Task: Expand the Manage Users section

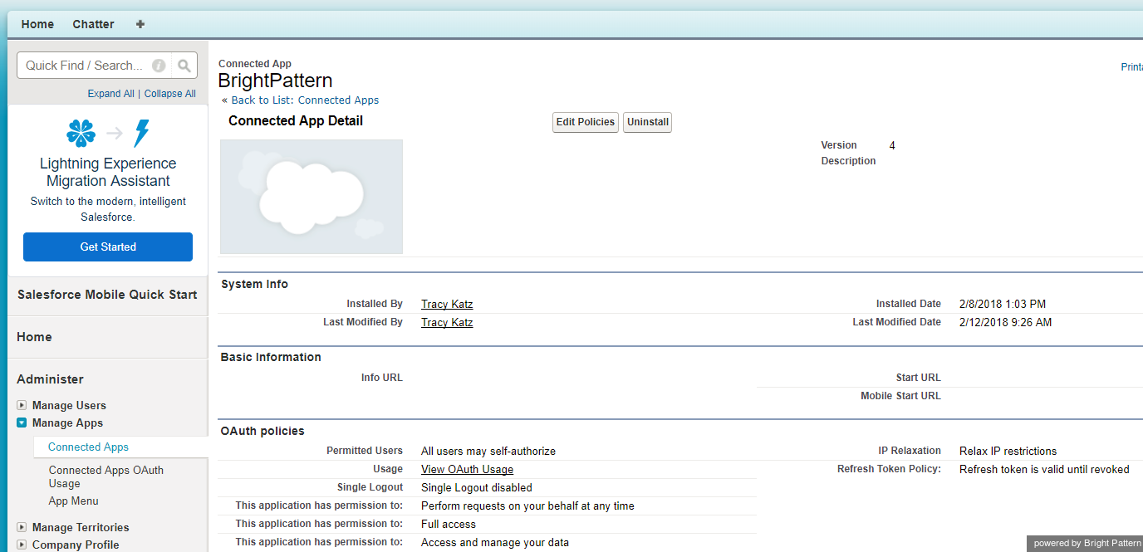Action: 22,405
